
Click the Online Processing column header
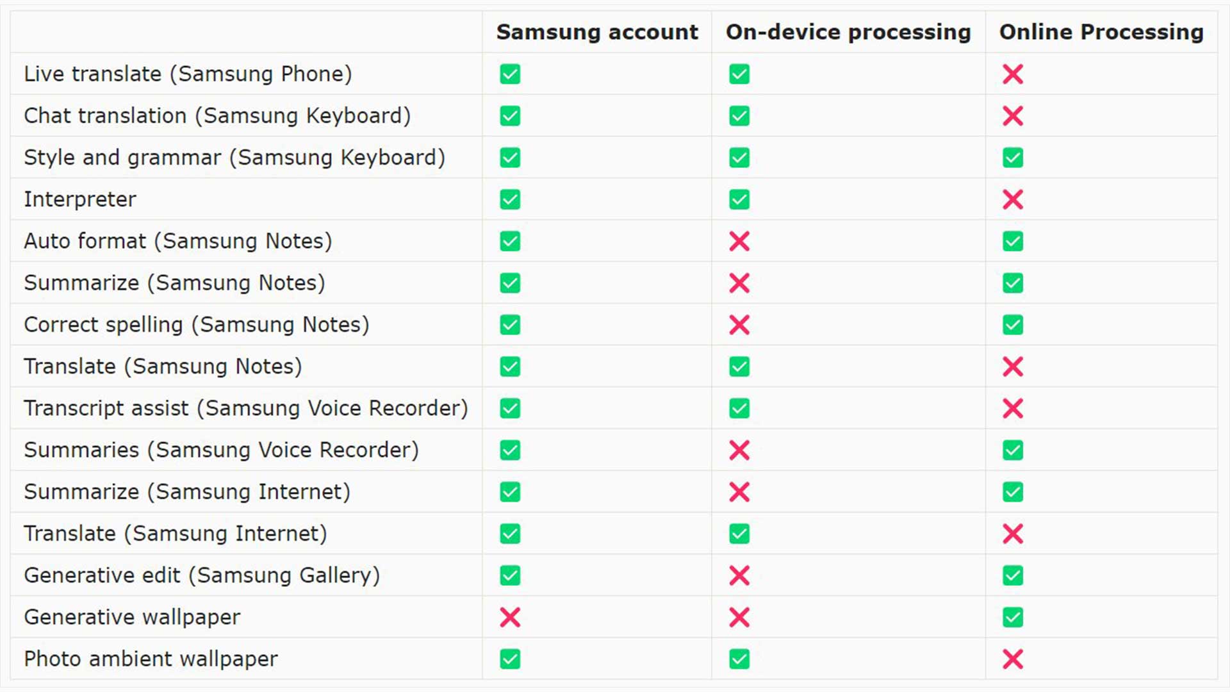[x=1101, y=32]
